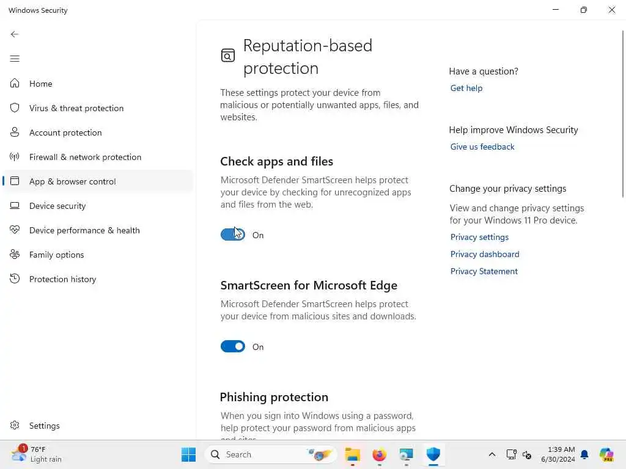Open the Windows Start button

[x=188, y=454]
